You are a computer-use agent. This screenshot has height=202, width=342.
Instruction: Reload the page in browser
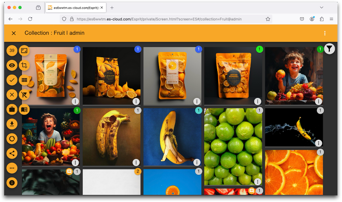[x=30, y=19]
